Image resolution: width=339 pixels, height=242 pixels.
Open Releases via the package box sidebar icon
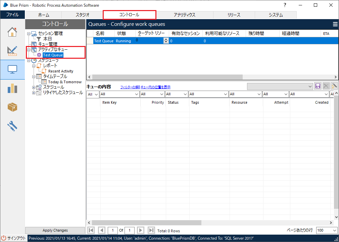click(x=12, y=107)
